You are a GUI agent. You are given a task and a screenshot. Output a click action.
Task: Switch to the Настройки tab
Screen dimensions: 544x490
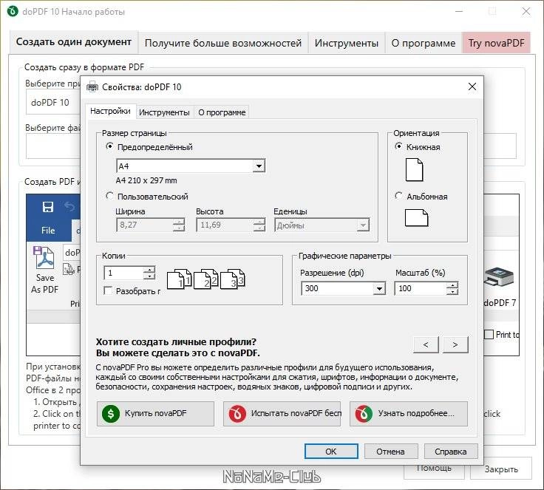coord(110,111)
